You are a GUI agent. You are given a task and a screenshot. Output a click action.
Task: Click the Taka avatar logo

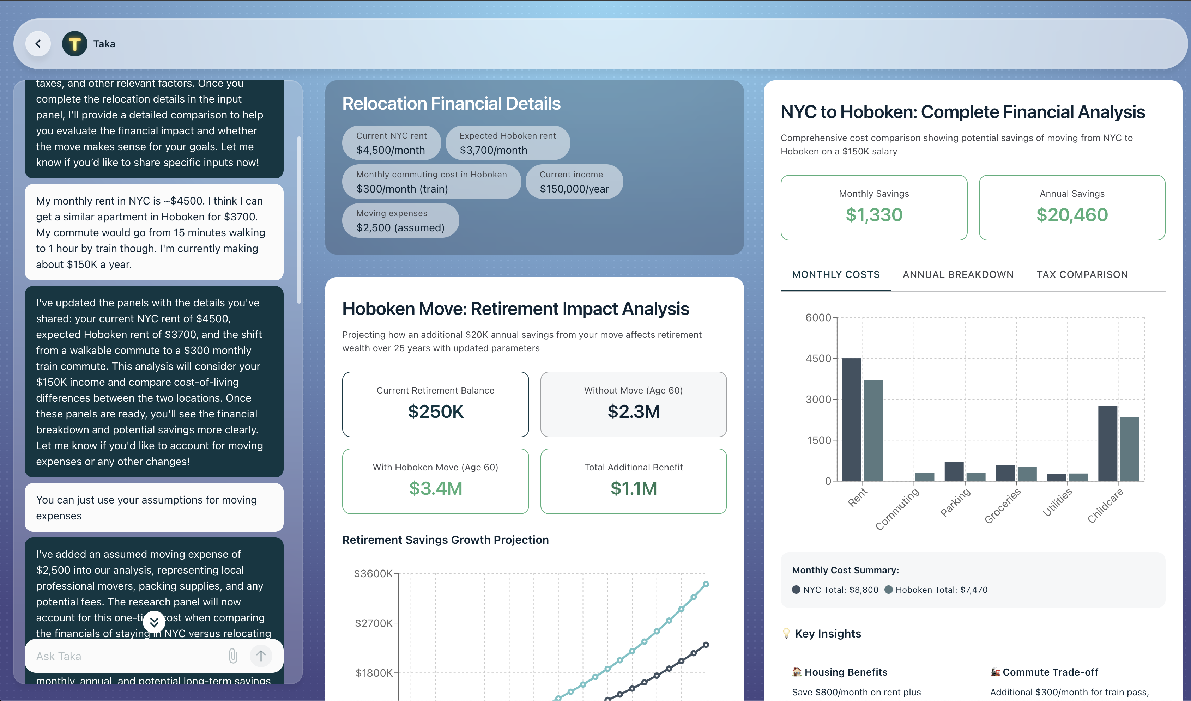(x=74, y=44)
